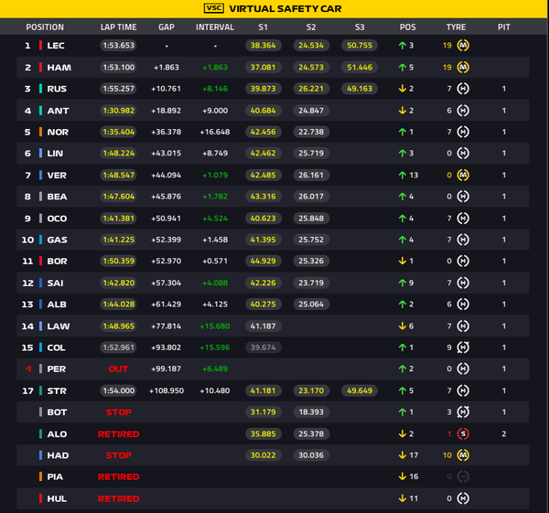Click HAD's red STOP status
549x513 pixels.
[x=118, y=455]
